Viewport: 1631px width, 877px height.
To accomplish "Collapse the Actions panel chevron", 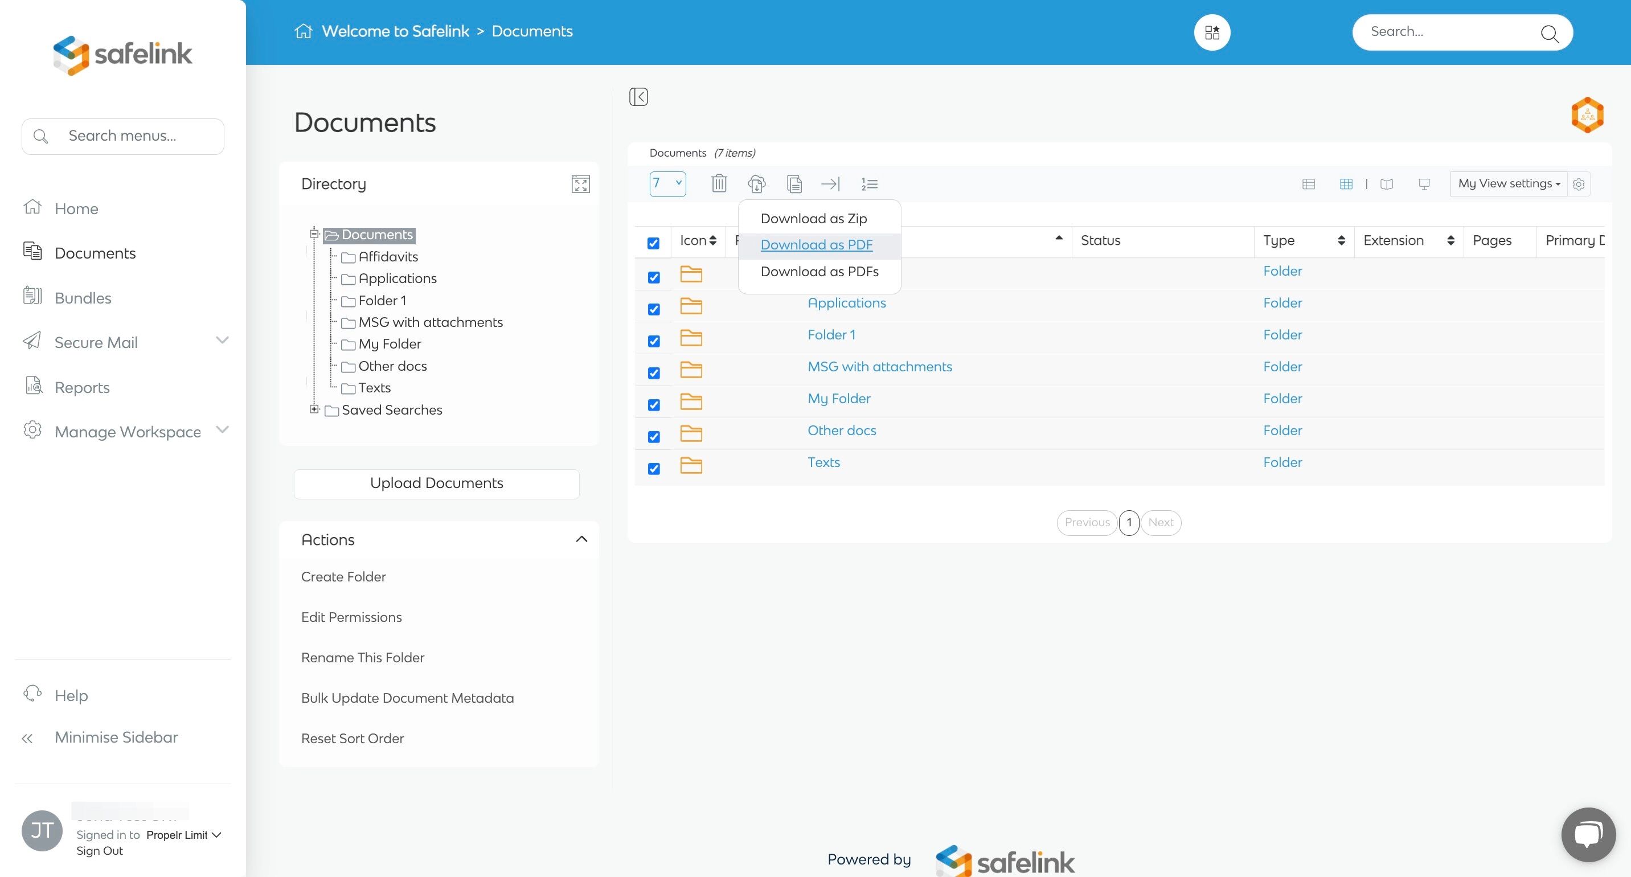I will pos(581,539).
